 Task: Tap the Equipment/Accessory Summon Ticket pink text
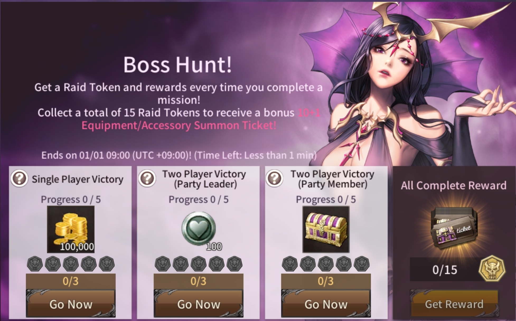pos(179,125)
